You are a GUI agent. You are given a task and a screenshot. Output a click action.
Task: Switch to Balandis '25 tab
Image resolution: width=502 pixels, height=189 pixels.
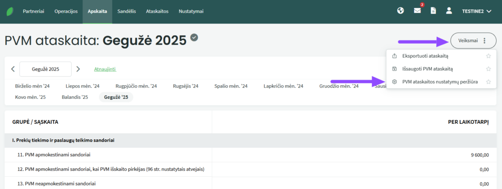[75, 97]
